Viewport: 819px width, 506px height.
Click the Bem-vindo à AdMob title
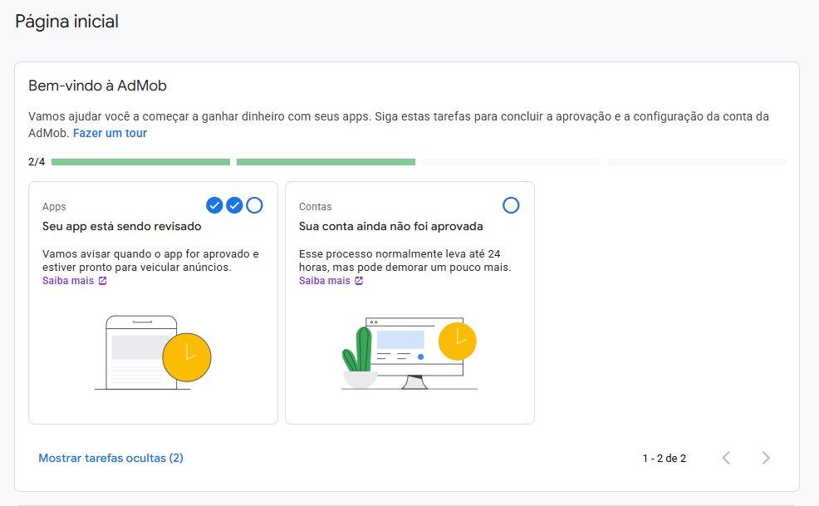tap(98, 86)
